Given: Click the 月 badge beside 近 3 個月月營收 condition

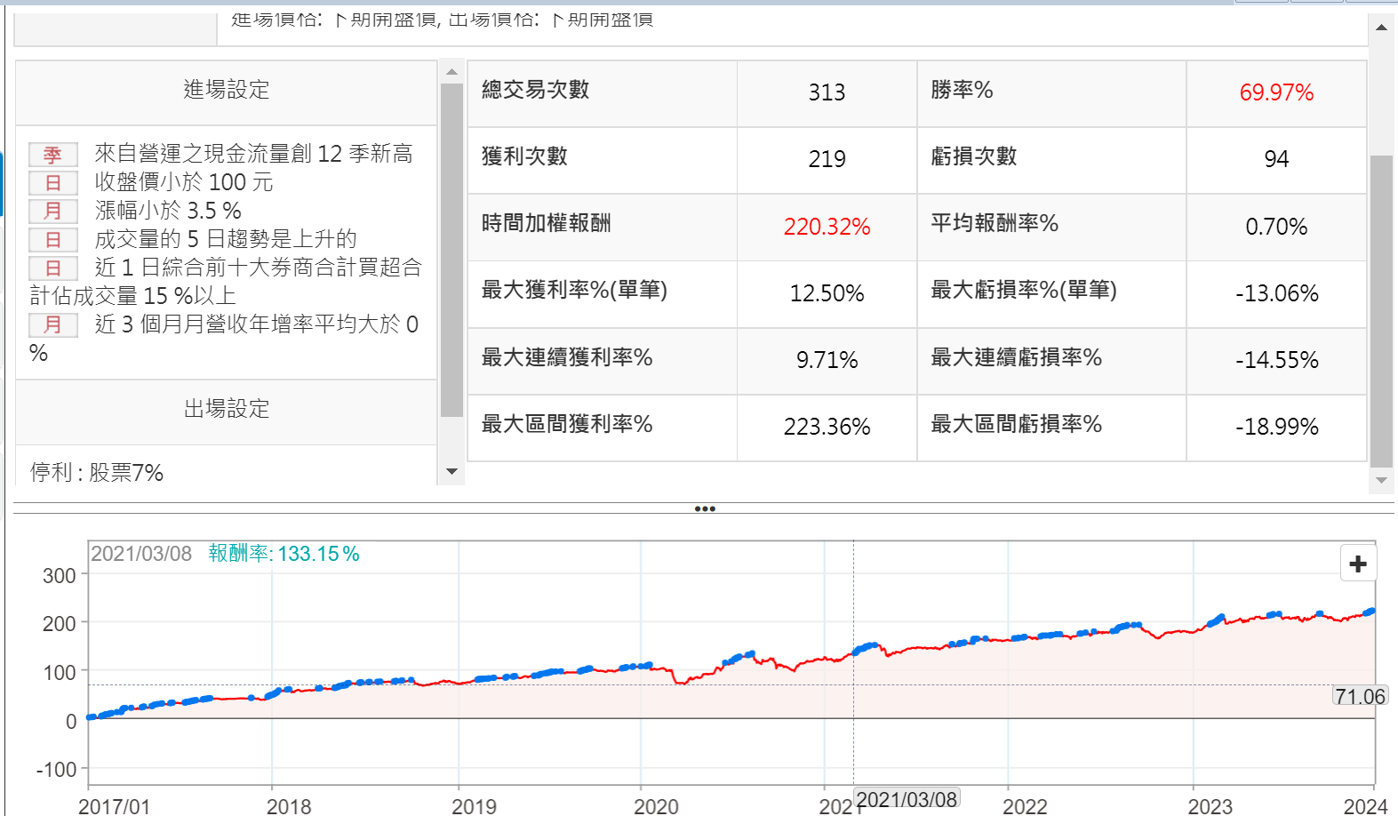Looking at the screenshot, I should pyautogui.click(x=52, y=325).
